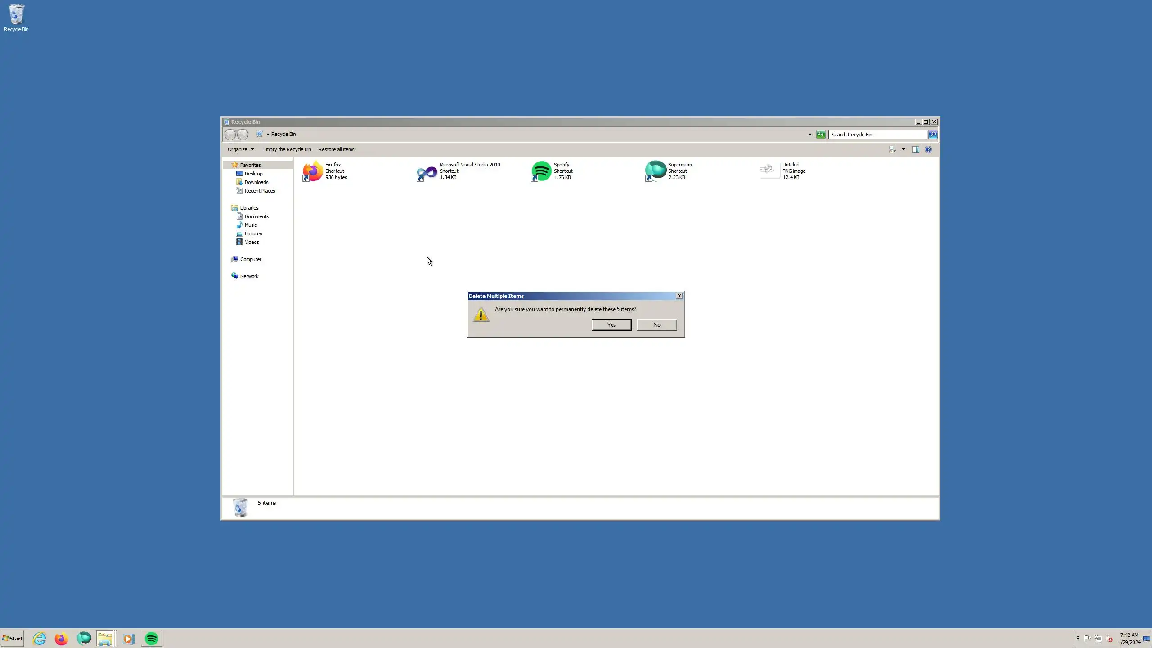This screenshot has width=1152, height=648.
Task: Select the Untitled PNG image thumbnail
Action: coord(769,171)
